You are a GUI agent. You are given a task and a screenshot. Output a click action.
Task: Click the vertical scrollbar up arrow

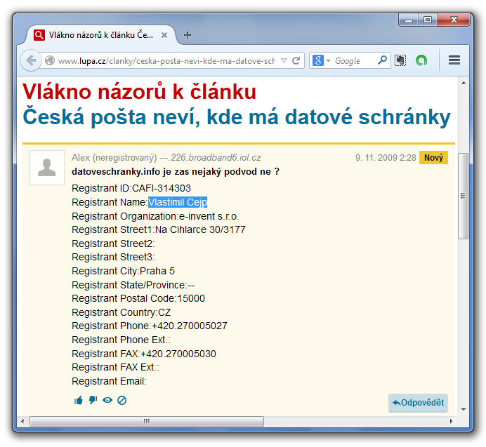[464, 83]
